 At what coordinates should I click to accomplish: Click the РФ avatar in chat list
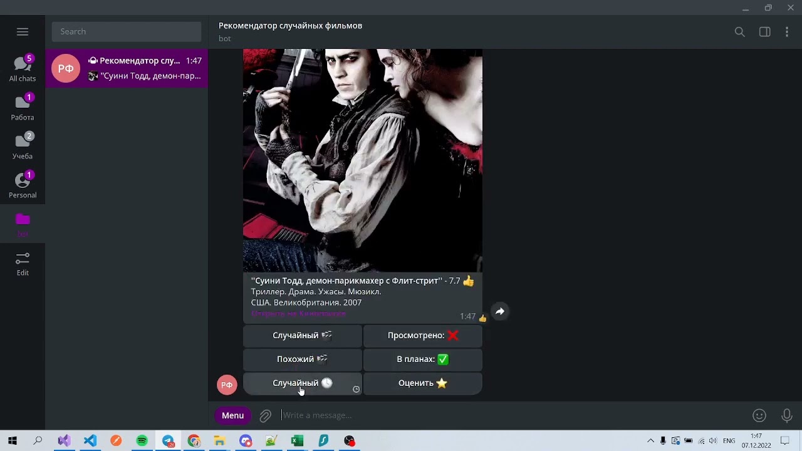click(x=66, y=68)
